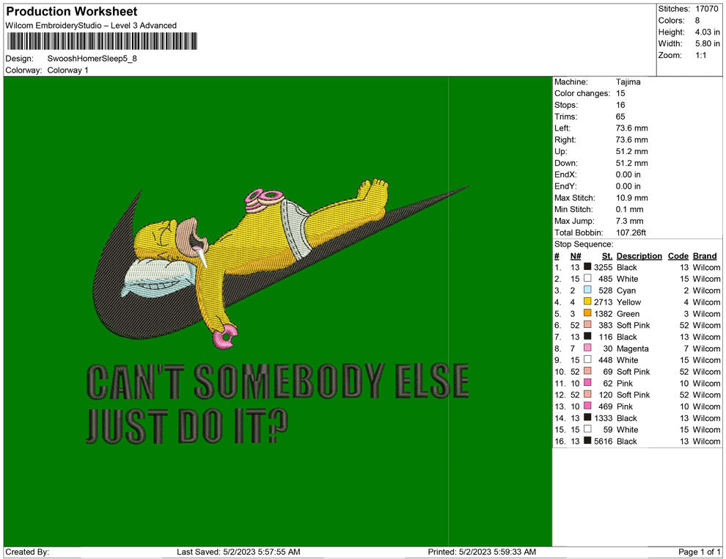
Task: Click the 'Production Worksheet' heading
Action: coord(72,11)
